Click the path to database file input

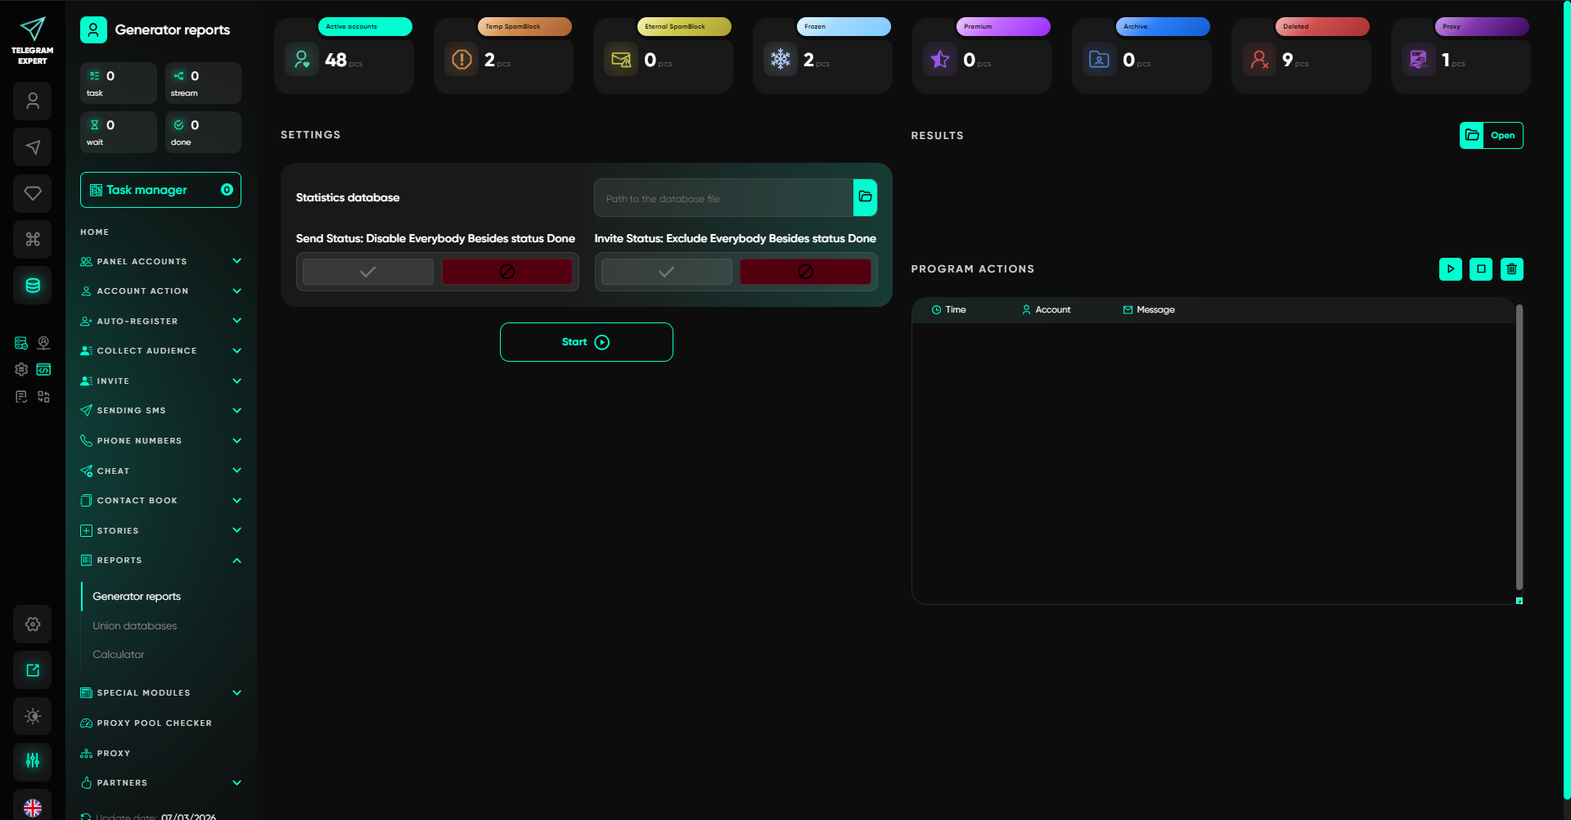[724, 197]
